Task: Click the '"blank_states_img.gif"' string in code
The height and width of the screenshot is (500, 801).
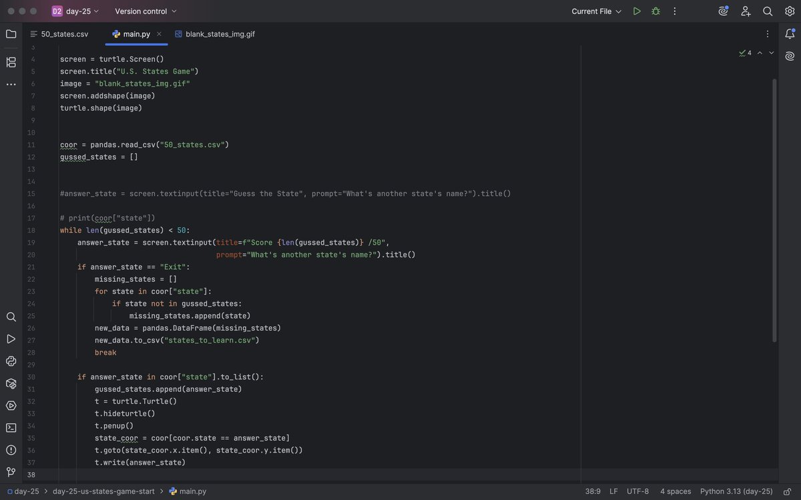Action: 143,83
